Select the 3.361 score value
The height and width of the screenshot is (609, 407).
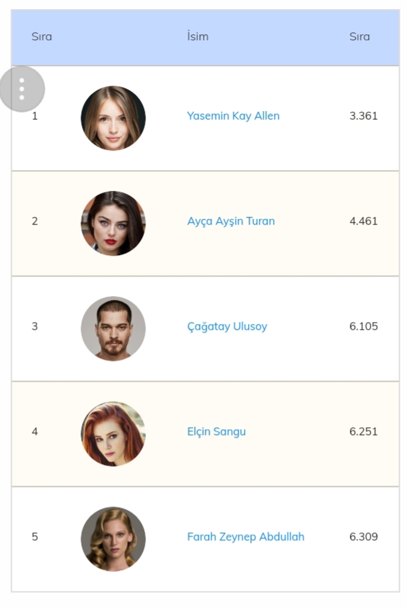pos(363,116)
